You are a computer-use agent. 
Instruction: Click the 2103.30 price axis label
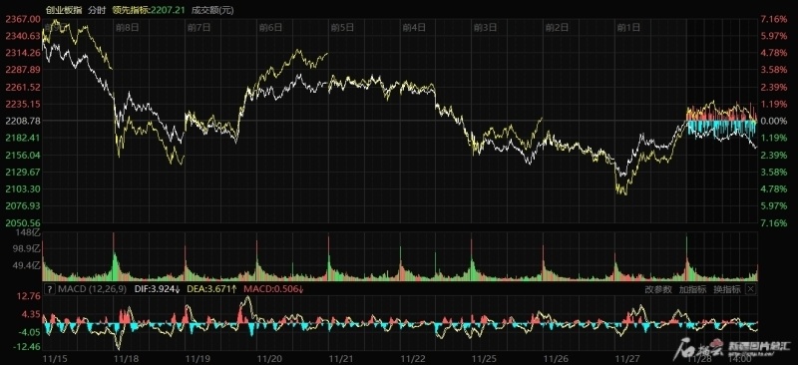click(22, 188)
